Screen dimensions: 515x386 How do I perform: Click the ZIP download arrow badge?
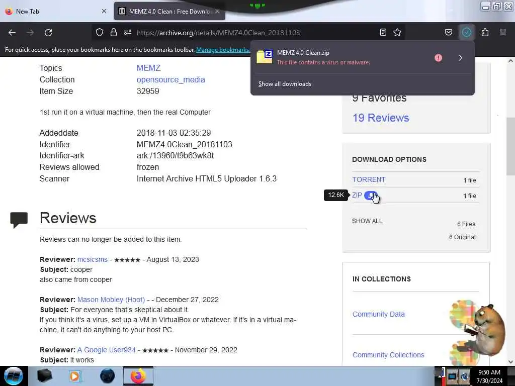click(x=371, y=196)
